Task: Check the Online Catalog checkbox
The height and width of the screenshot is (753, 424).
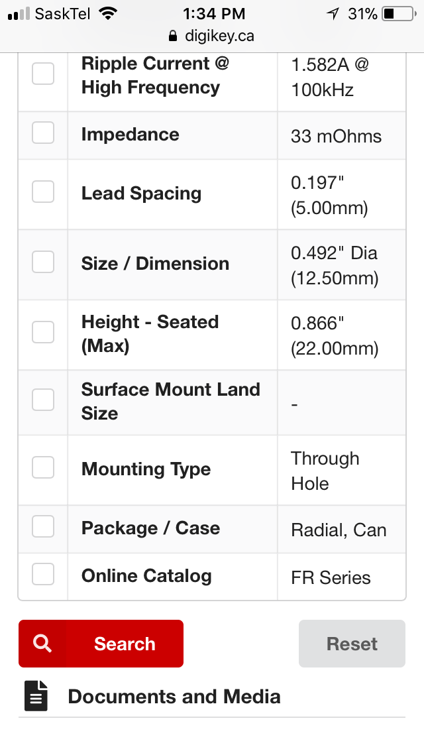Action: [43, 574]
